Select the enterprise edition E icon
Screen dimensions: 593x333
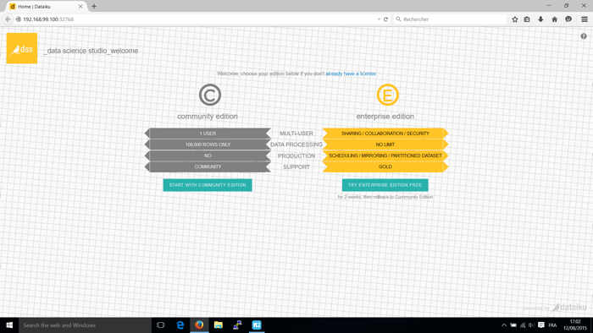(x=388, y=95)
